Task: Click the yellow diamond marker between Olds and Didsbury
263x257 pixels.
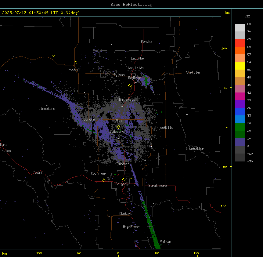Action: [118, 127]
